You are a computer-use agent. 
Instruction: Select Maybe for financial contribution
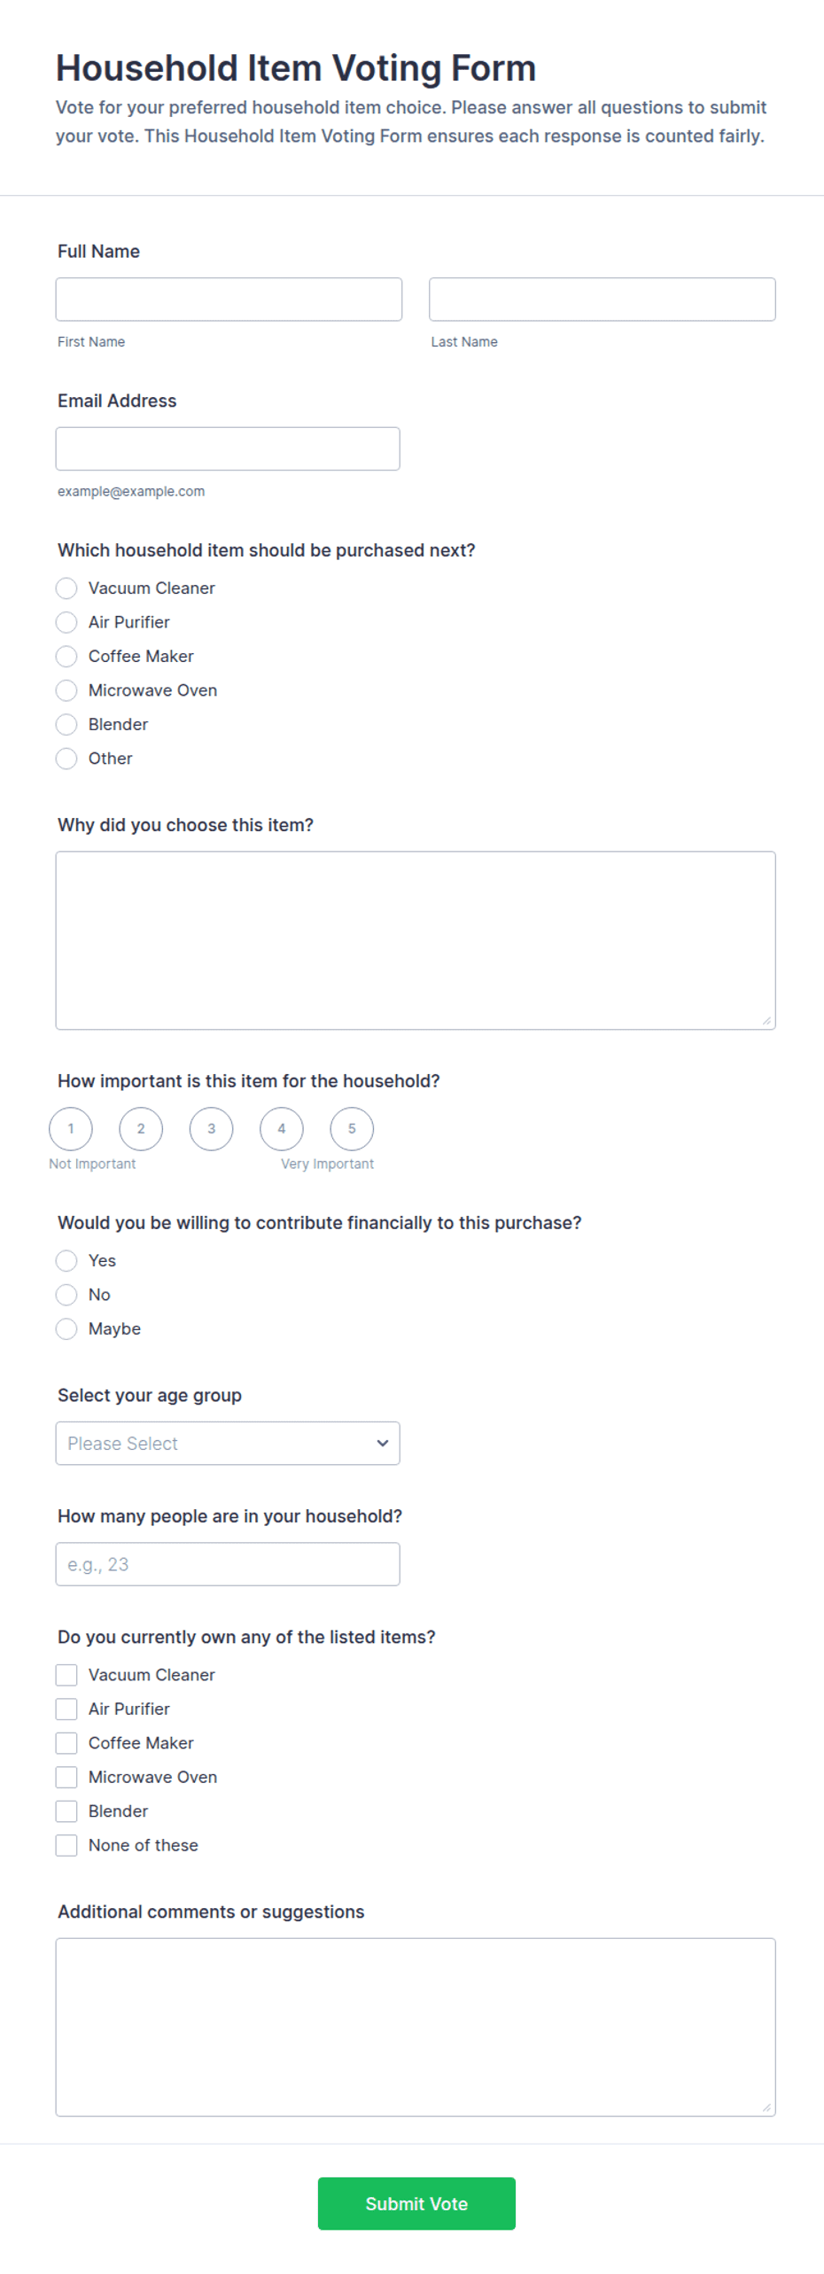point(66,1329)
